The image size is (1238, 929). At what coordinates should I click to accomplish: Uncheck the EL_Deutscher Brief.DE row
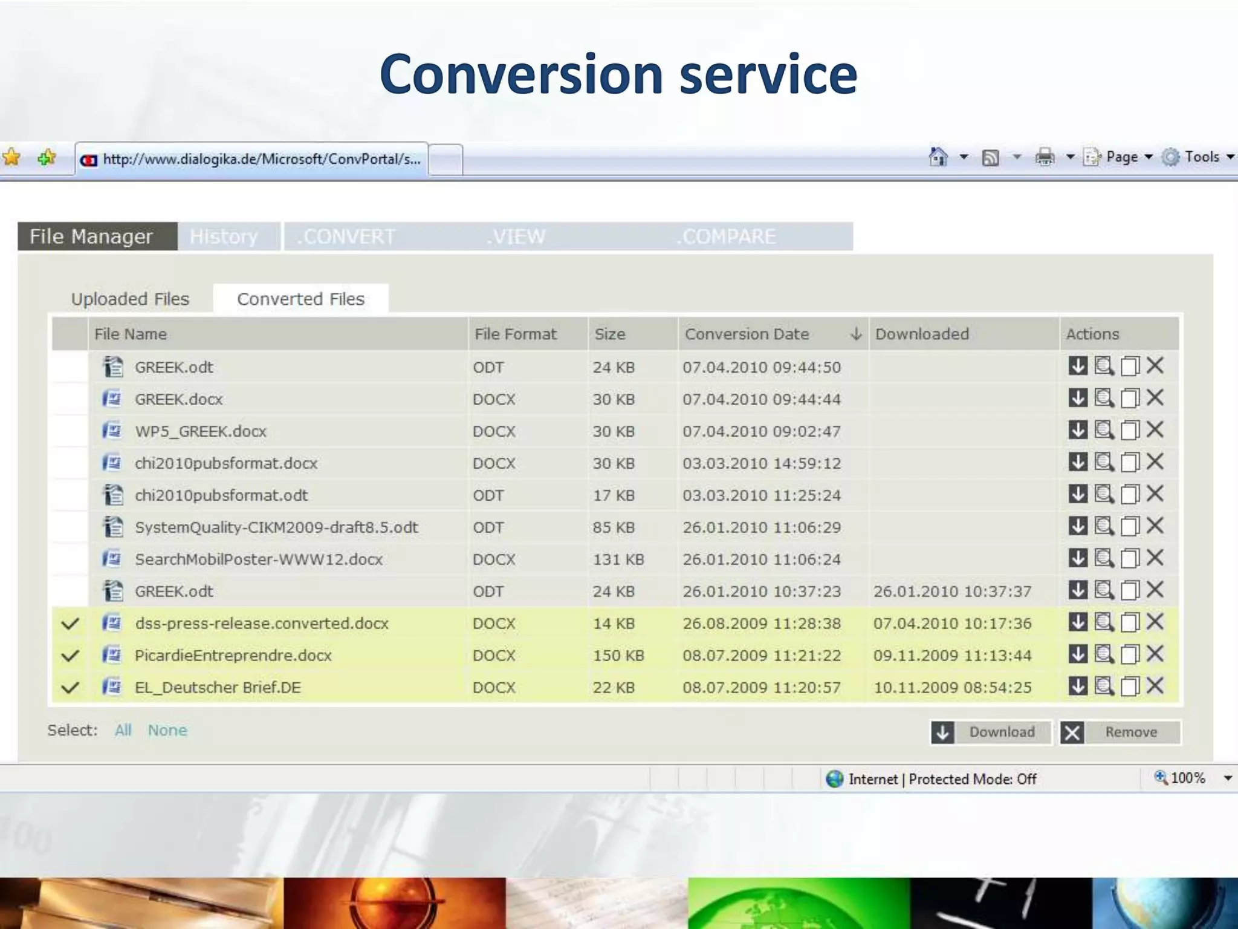[70, 688]
